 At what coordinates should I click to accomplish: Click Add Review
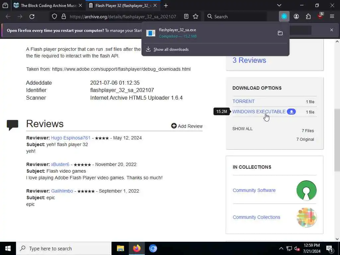187,126
